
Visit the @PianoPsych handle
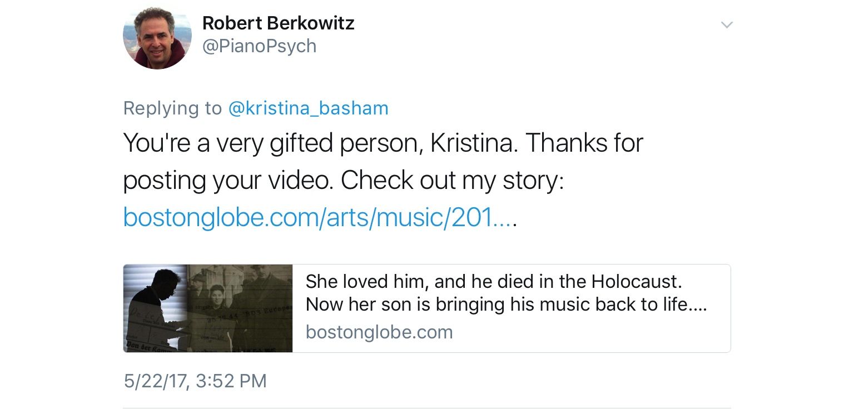[259, 46]
